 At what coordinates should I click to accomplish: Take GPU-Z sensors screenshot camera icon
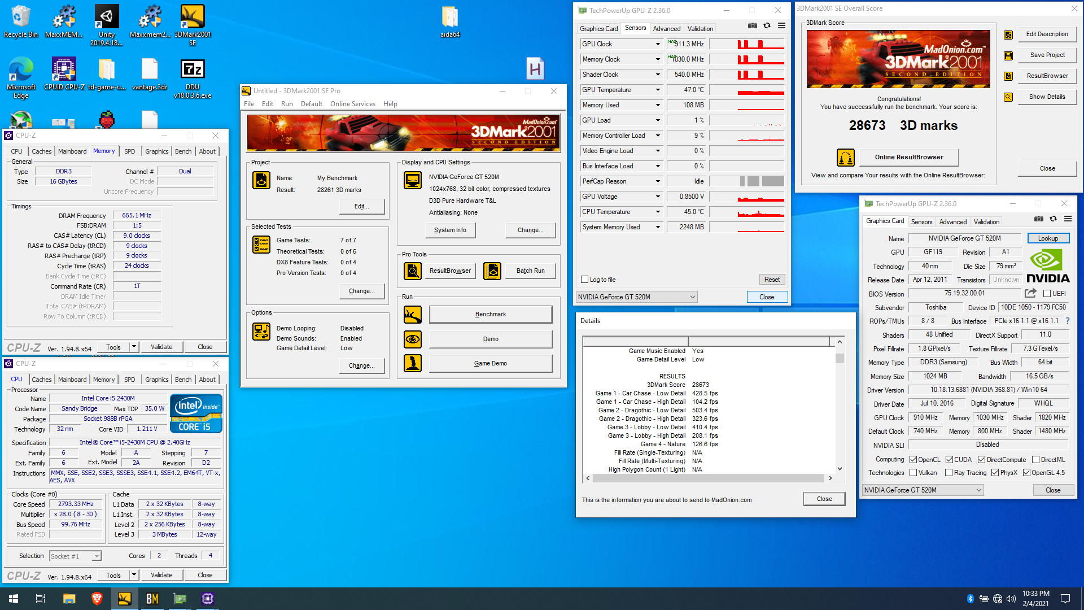tap(752, 25)
